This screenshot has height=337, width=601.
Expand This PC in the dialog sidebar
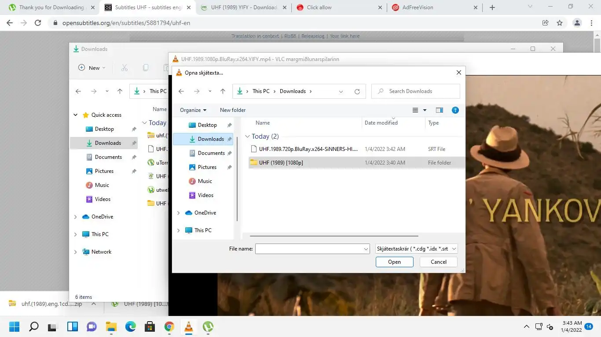tap(178, 230)
